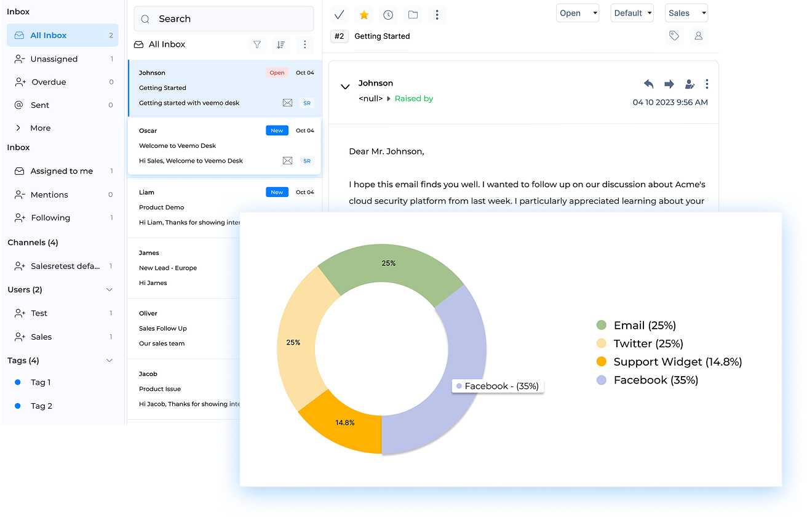Open All Inbox list options menu

click(x=304, y=44)
